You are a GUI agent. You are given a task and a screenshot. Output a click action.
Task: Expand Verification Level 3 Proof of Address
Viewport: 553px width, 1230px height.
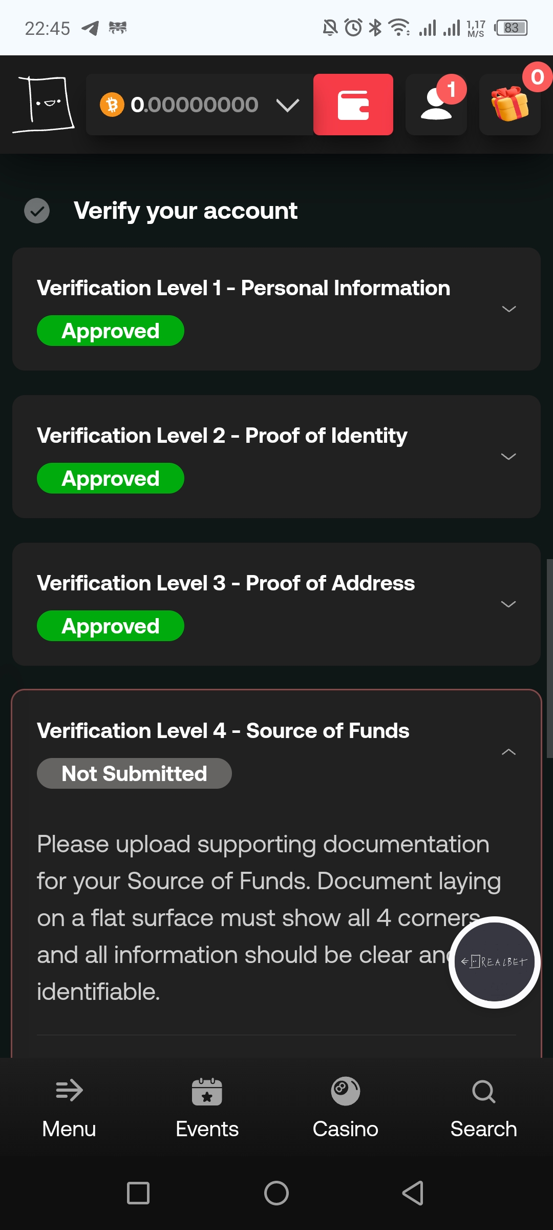508,604
